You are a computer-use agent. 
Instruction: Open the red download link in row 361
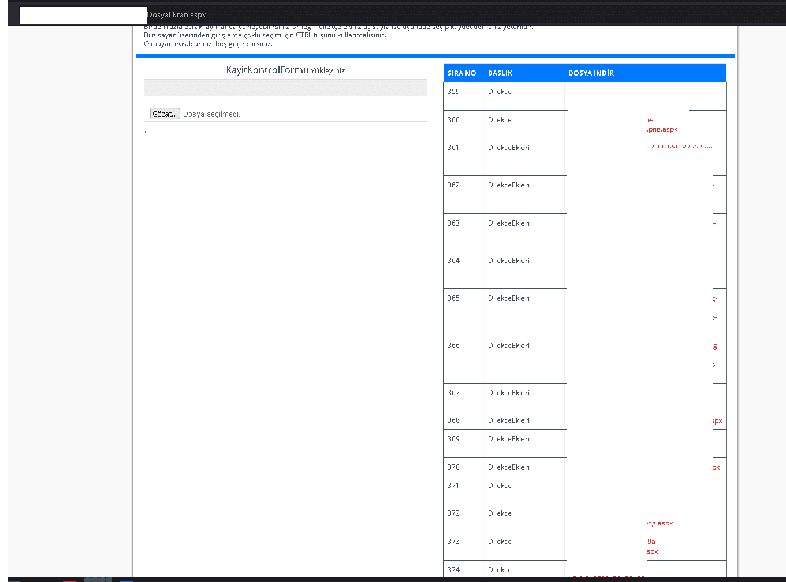(x=681, y=147)
